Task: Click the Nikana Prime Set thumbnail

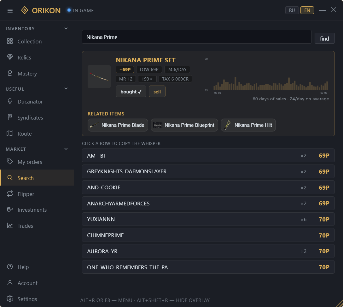Action: [99, 76]
